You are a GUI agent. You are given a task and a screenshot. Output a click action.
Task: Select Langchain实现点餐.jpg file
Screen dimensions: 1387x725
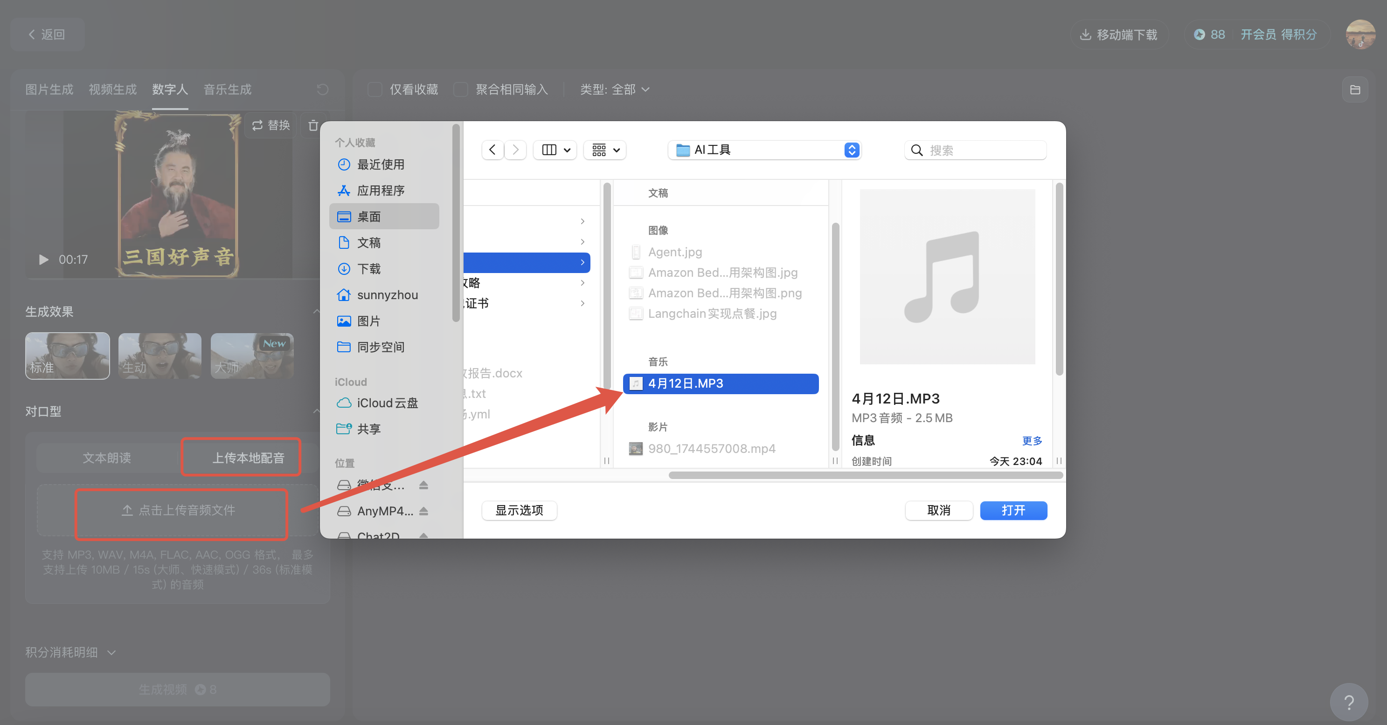[x=721, y=313]
